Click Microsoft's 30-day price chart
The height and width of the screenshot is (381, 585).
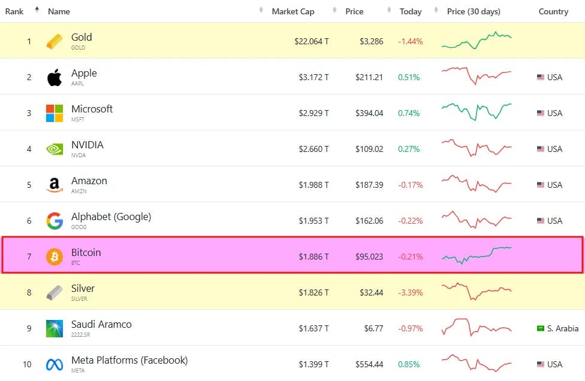477,112
